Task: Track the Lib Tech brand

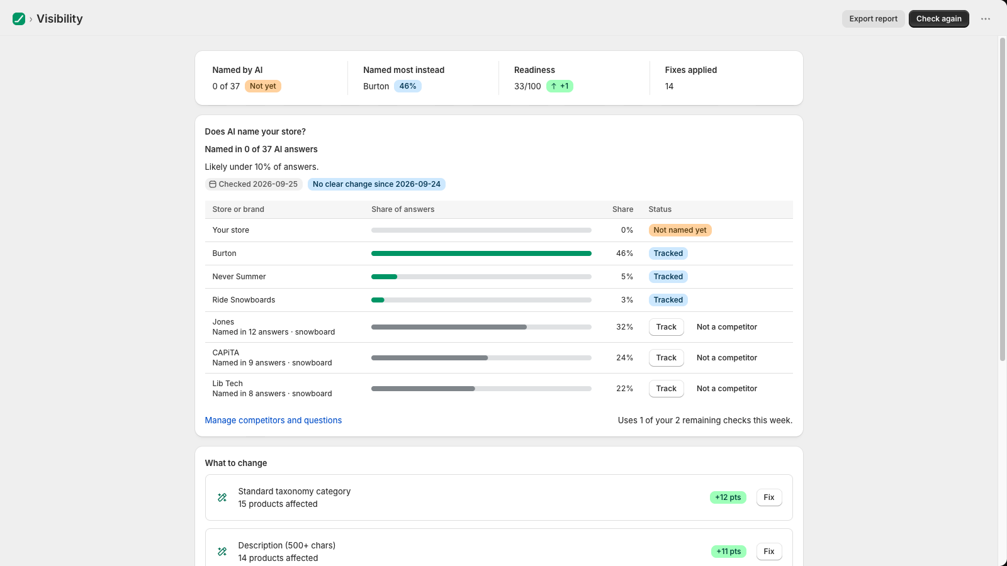Action: coord(666,389)
